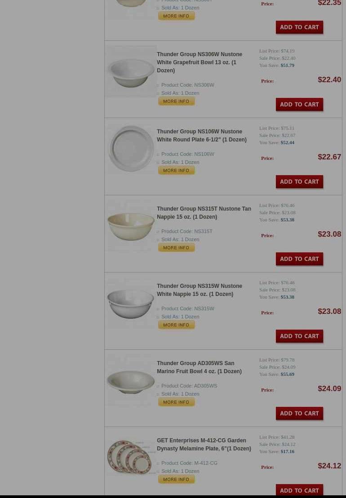Open More Info for AD305WS Fruit Bowl
The image size is (346, 498).
click(x=176, y=402)
